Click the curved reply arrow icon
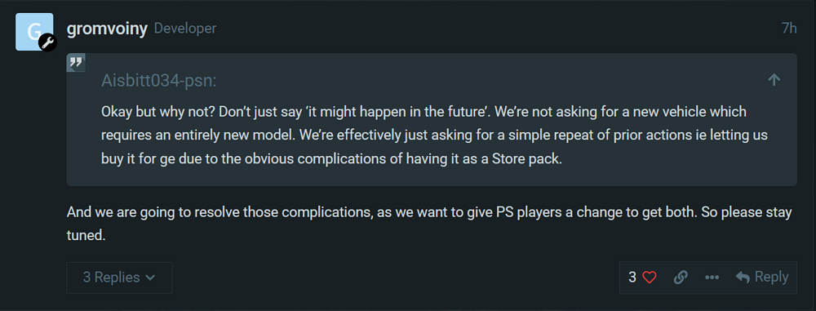Viewport: 816px width, 311px height. coord(743,278)
